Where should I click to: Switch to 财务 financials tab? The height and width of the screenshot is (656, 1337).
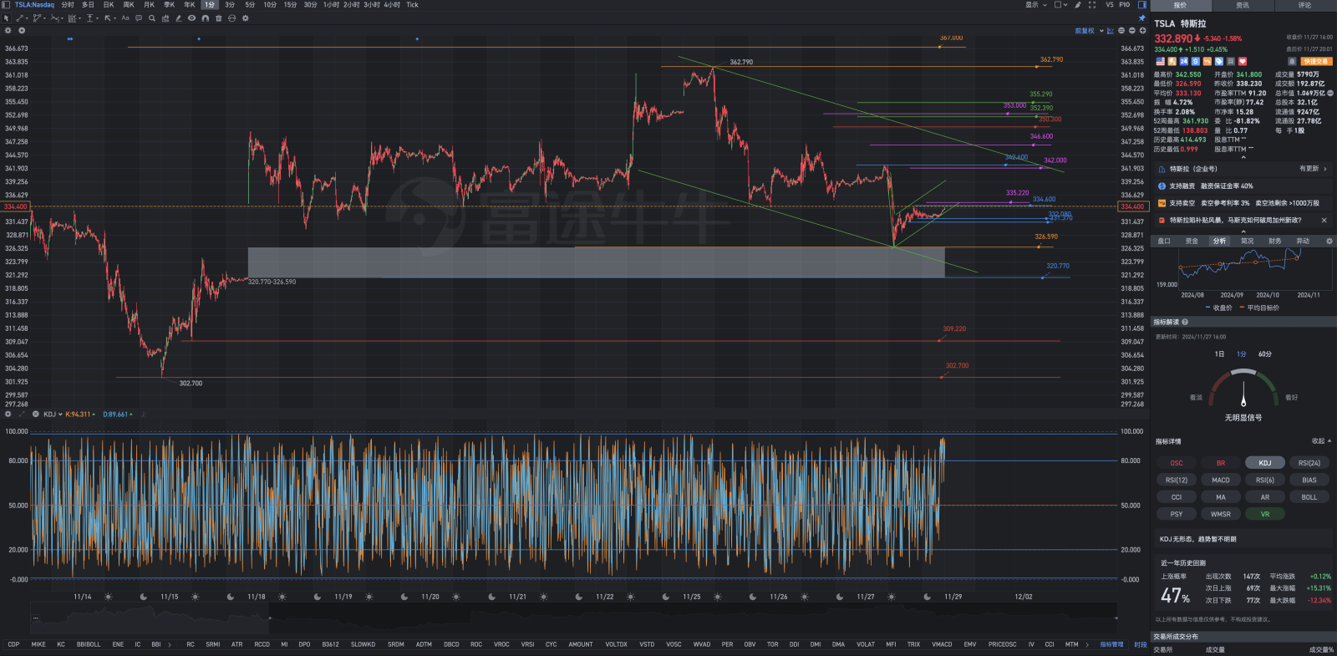(x=1274, y=241)
